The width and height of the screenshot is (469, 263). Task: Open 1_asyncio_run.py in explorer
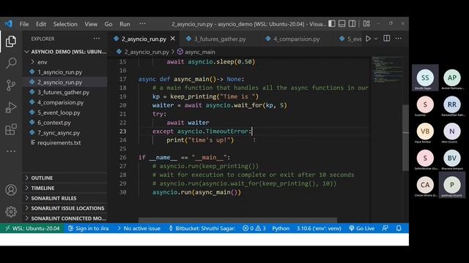(65, 72)
